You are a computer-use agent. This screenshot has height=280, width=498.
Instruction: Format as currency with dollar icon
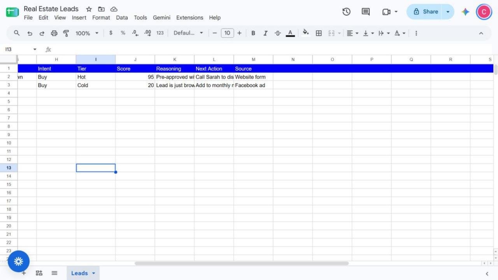tap(111, 33)
